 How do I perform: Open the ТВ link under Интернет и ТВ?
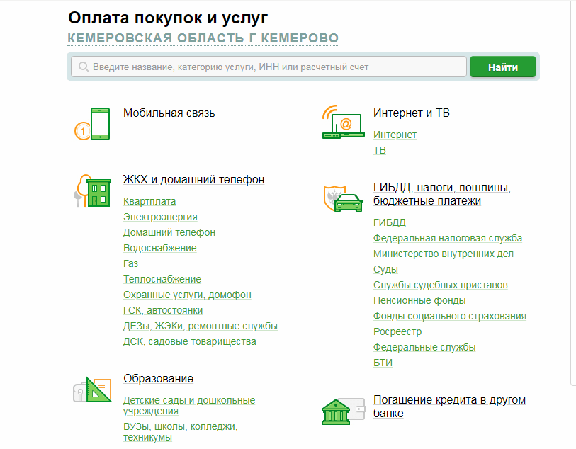pos(380,151)
